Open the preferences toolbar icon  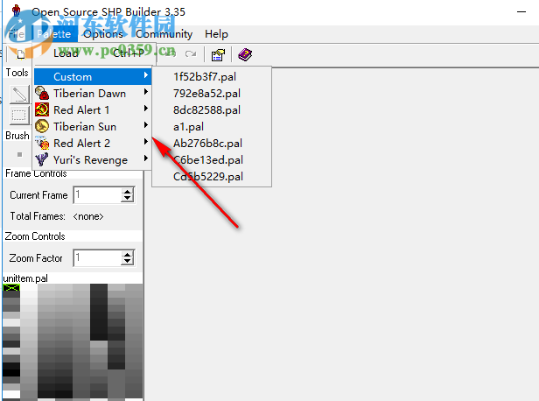[x=218, y=54]
